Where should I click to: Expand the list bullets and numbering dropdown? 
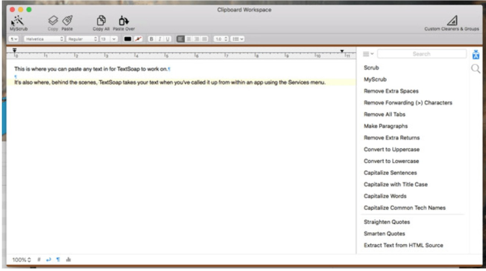[x=237, y=39]
